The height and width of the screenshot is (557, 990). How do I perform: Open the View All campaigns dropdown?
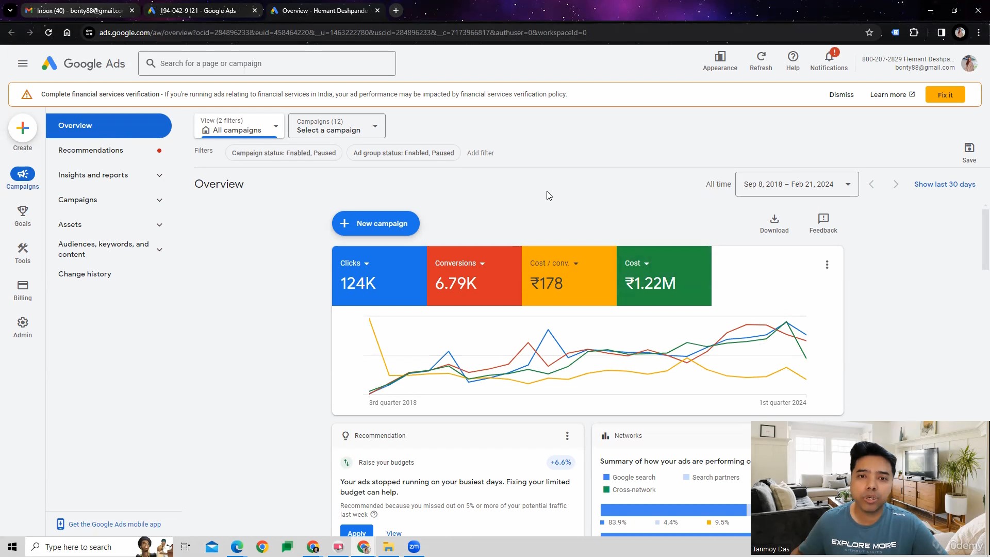click(239, 126)
